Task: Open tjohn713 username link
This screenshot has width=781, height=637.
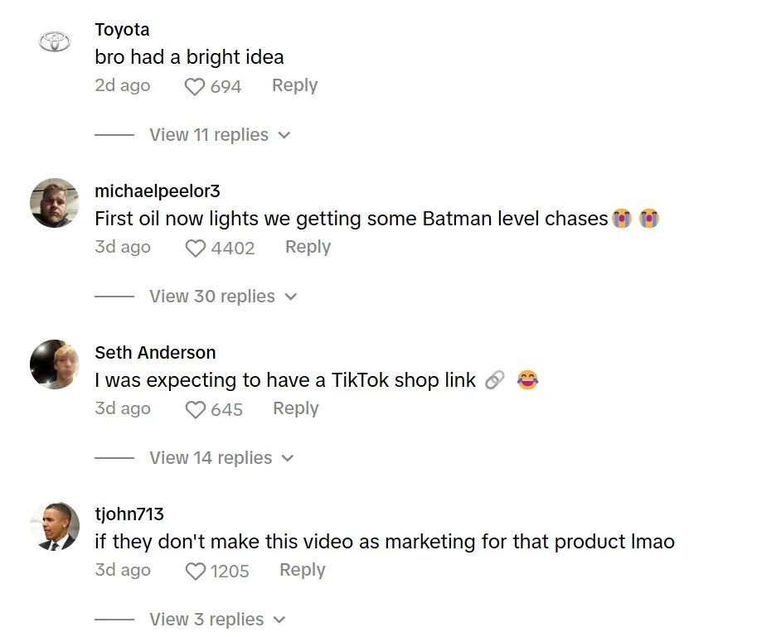Action: pyautogui.click(x=129, y=514)
